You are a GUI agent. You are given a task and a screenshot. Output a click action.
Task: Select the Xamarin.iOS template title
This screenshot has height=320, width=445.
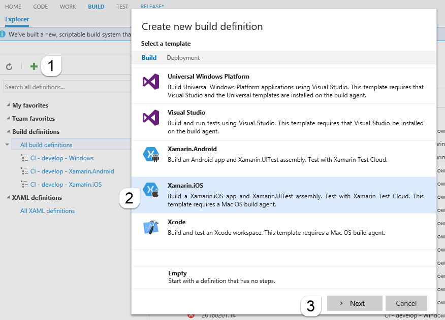185,186
